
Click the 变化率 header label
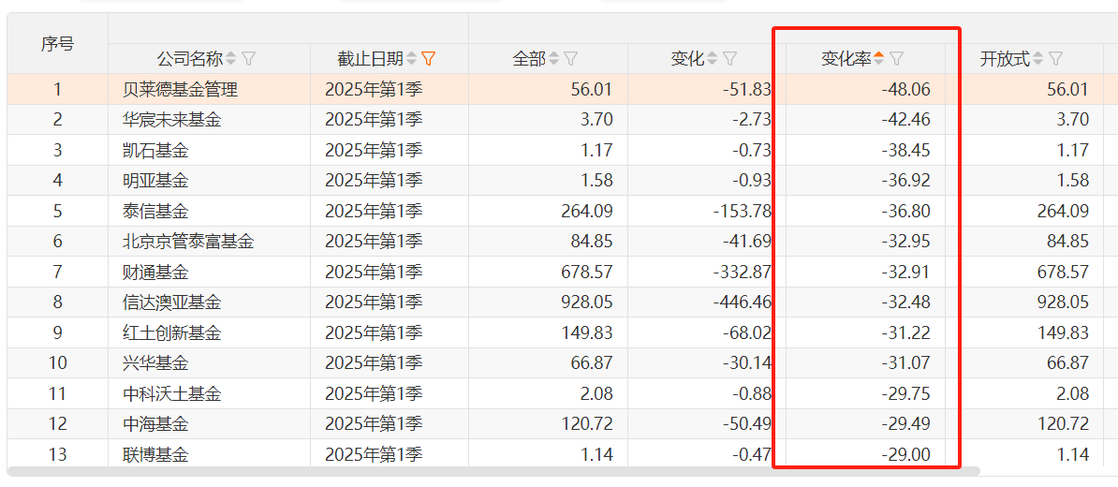(847, 59)
